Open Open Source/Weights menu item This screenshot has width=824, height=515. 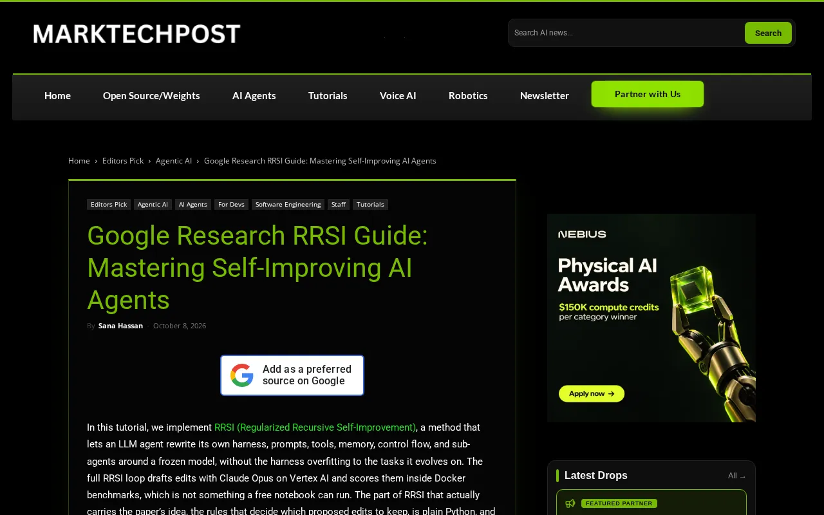click(x=151, y=95)
